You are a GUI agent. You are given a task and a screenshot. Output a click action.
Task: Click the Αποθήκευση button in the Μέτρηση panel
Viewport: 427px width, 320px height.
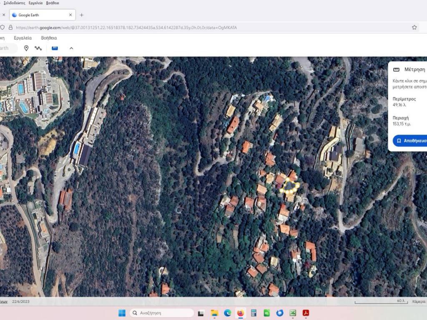pos(411,141)
